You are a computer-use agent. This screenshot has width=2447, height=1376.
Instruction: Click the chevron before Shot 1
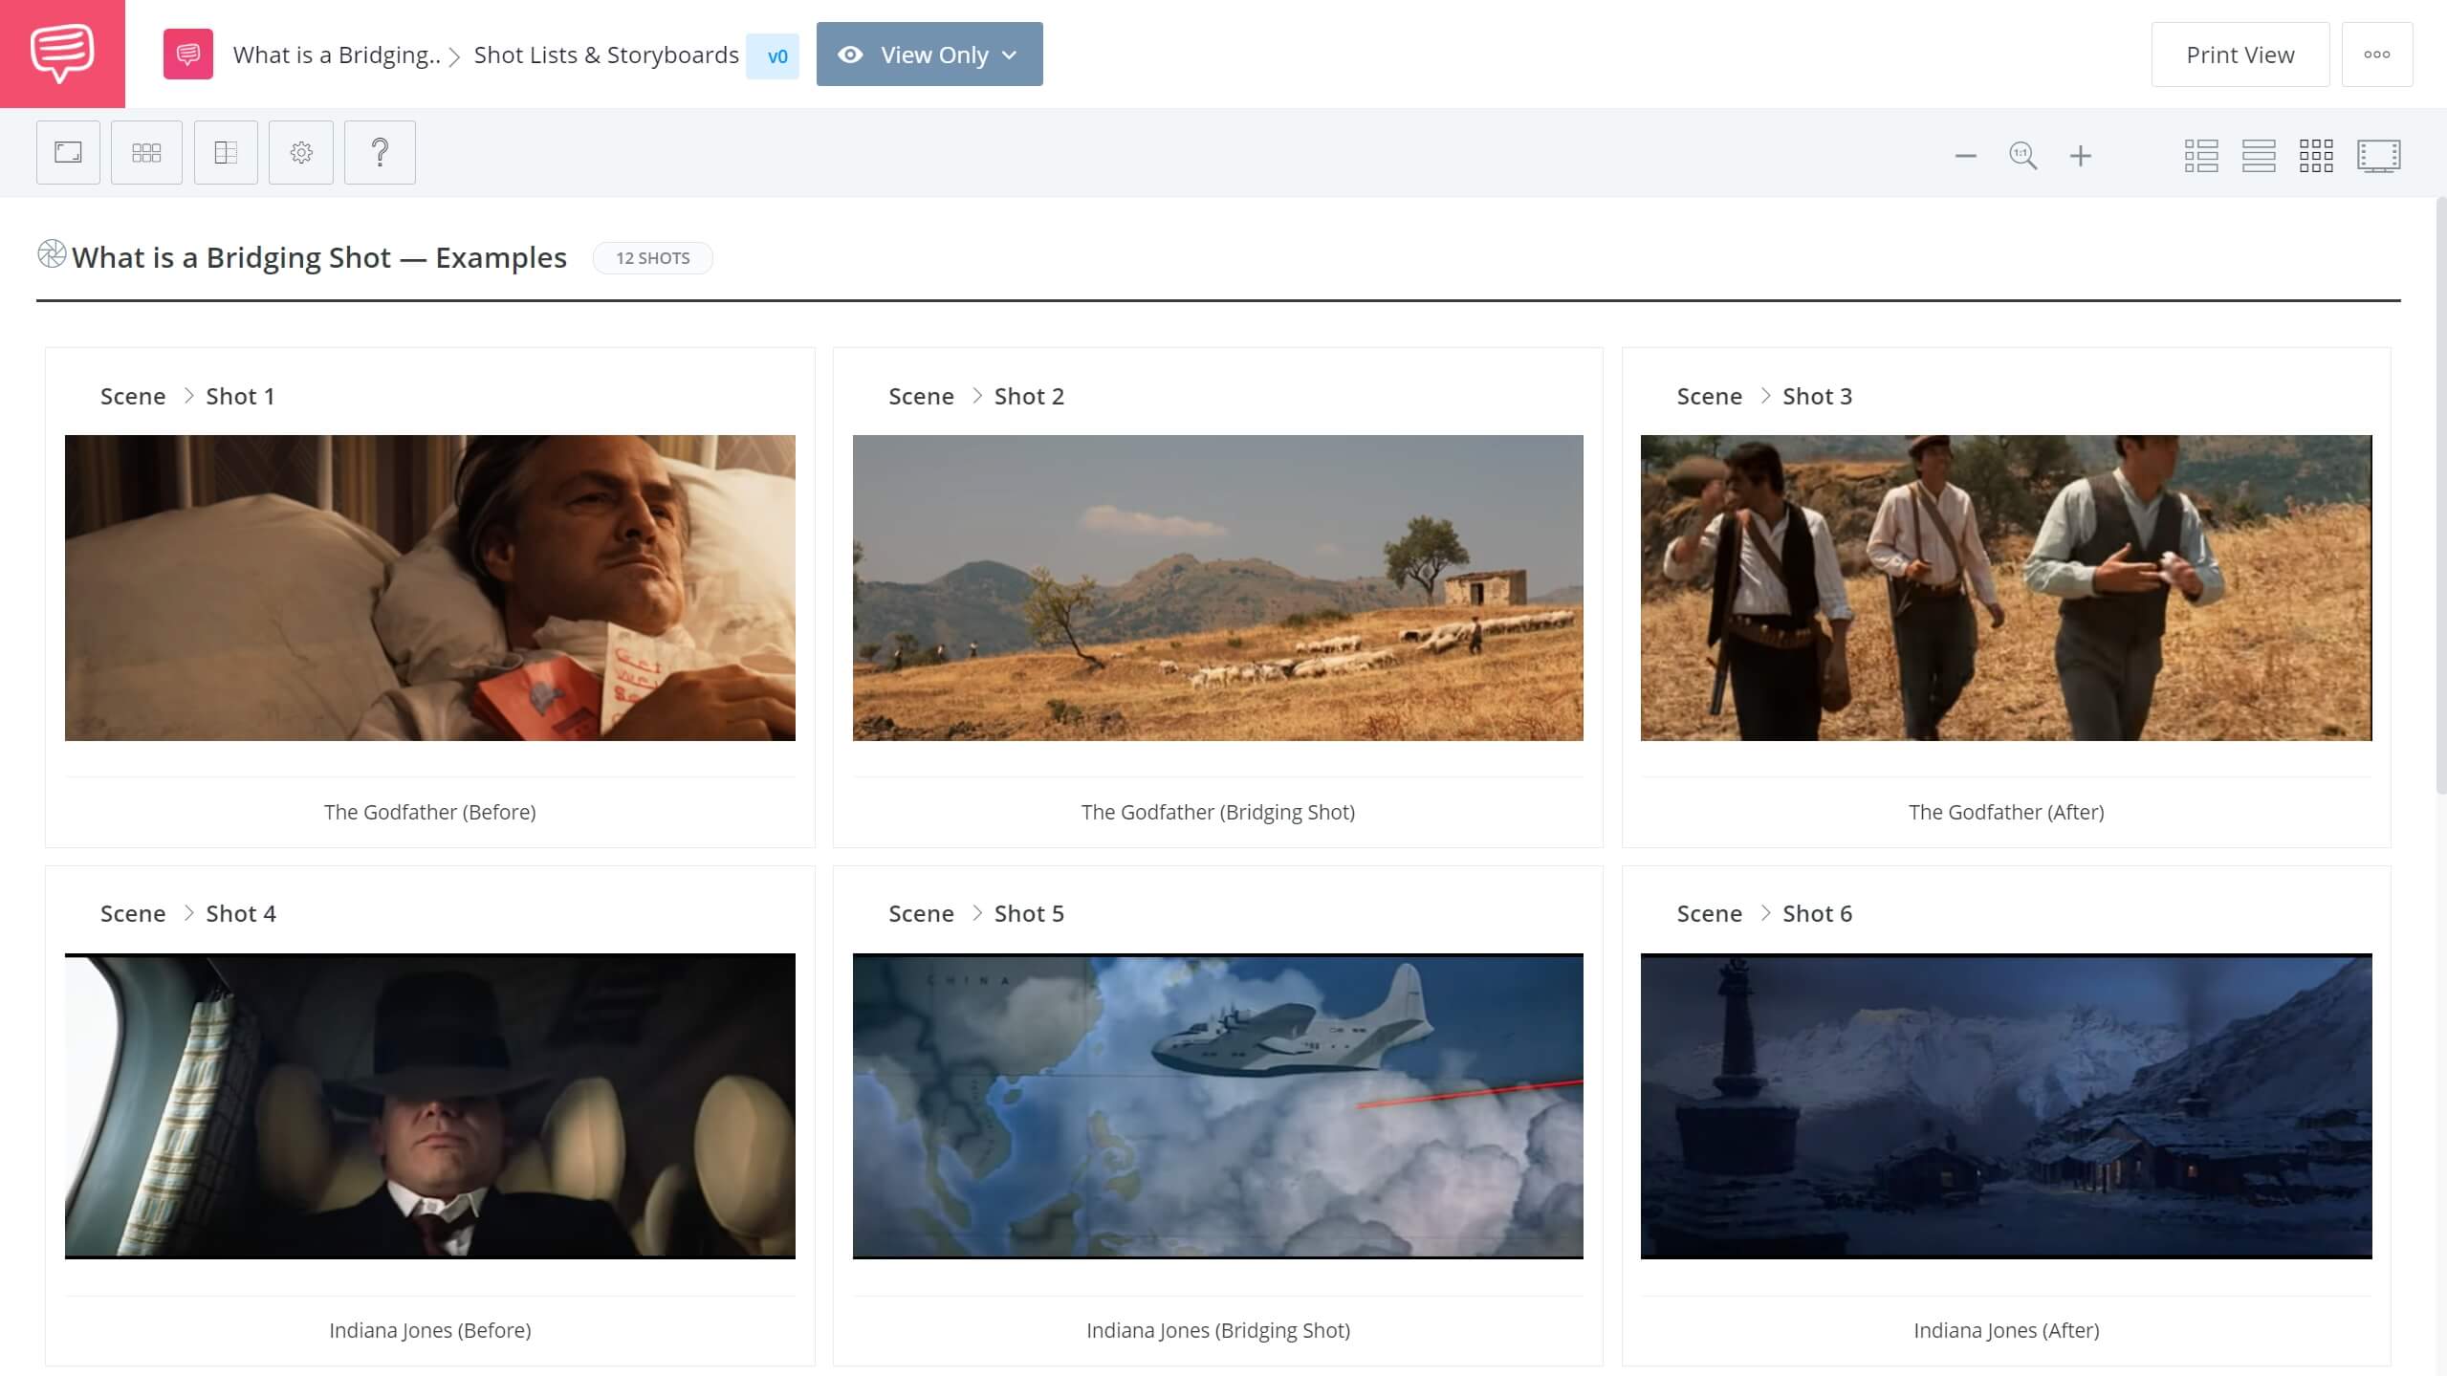pos(188,396)
